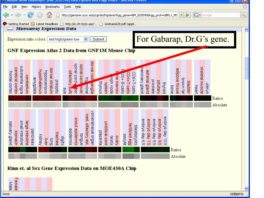The height and width of the screenshot is (198, 264).
Task: Open the File menu
Action: coord(5,7)
